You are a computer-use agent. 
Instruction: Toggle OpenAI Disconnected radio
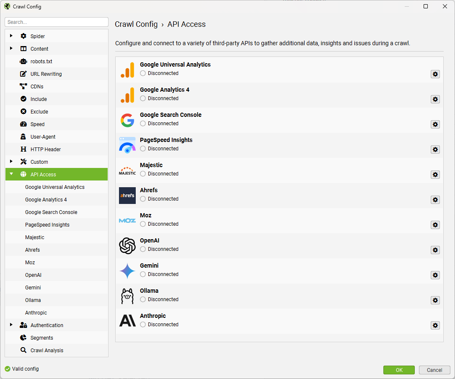coord(143,249)
